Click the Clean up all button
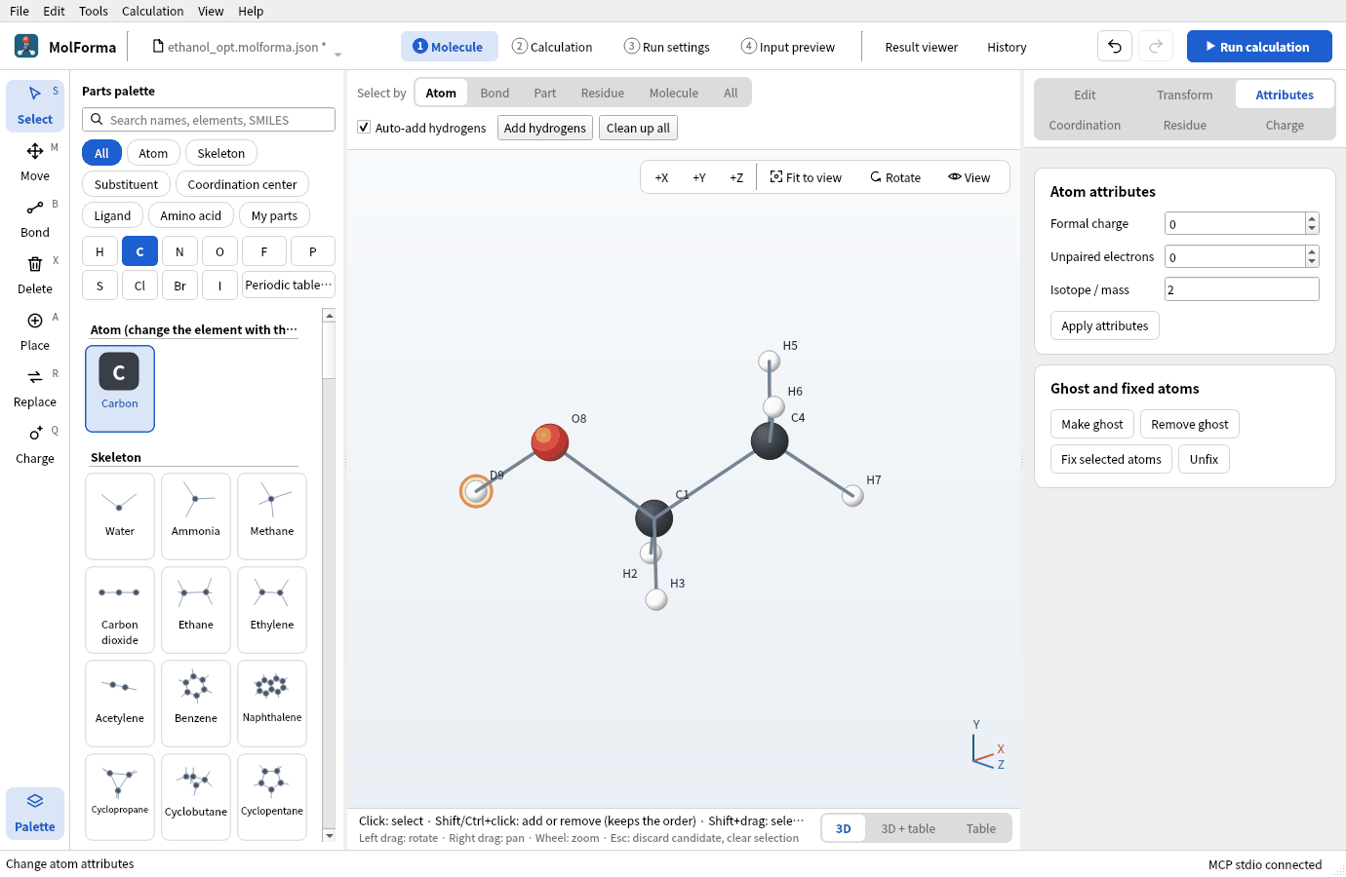Image resolution: width=1346 pixels, height=877 pixels. [x=638, y=128]
